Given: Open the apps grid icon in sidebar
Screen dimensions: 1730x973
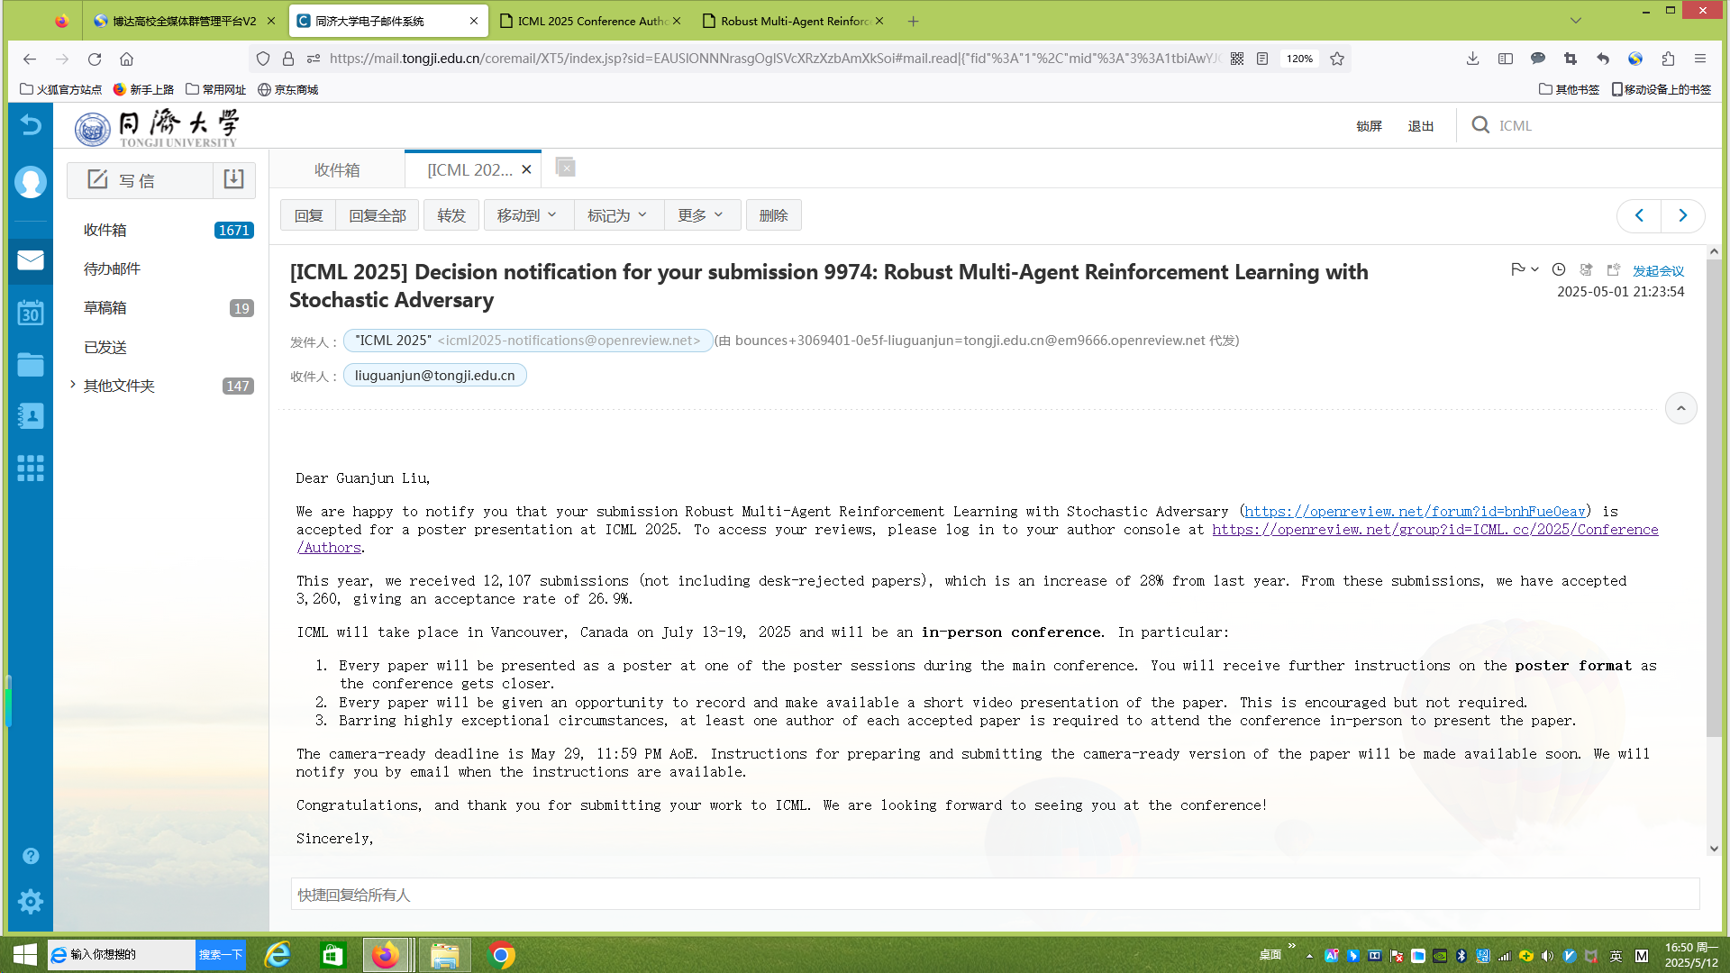Looking at the screenshot, I should 31,468.
